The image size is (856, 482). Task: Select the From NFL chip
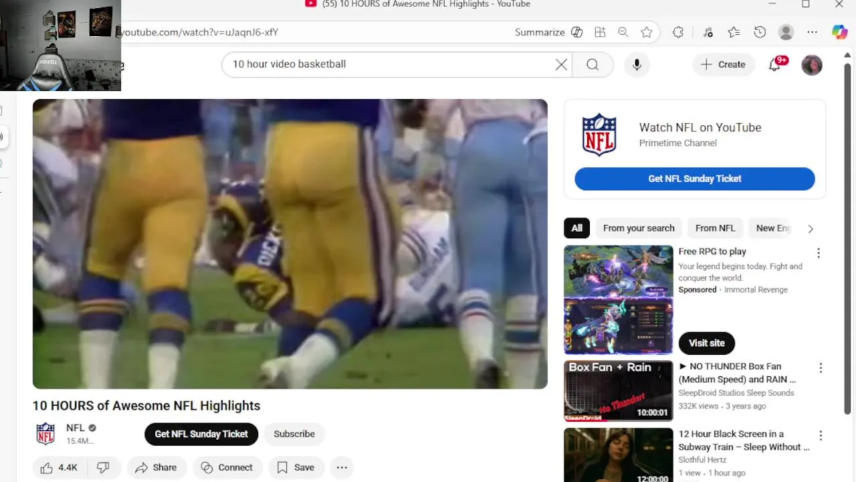[x=715, y=228]
